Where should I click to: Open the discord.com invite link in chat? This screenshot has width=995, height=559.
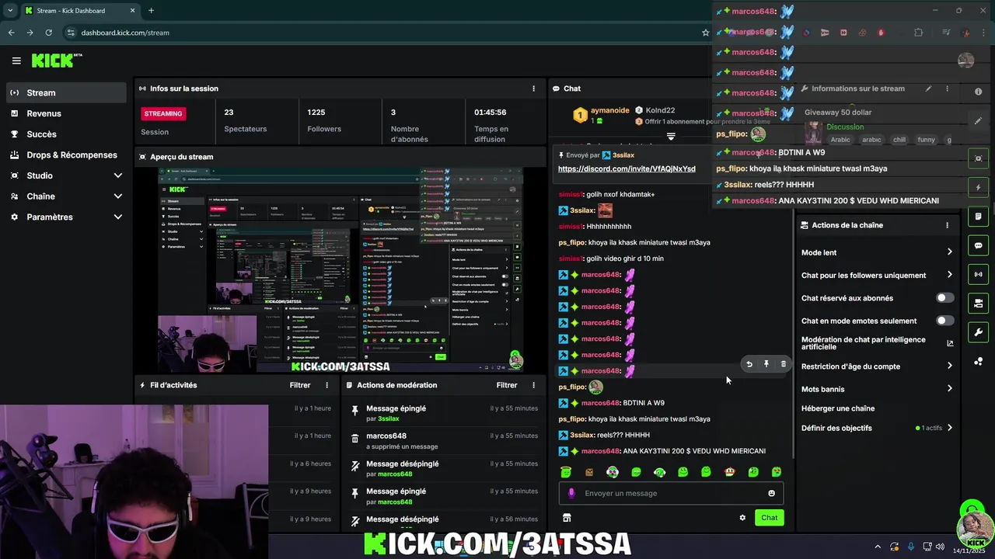pos(627,169)
